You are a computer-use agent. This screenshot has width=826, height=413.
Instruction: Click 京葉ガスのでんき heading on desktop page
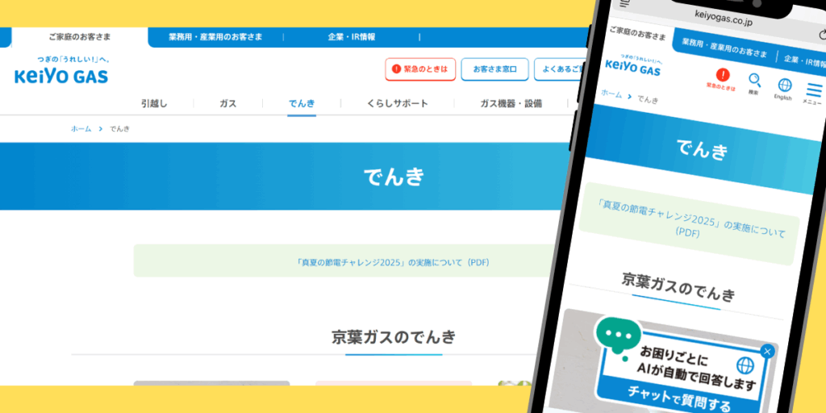[x=394, y=336]
